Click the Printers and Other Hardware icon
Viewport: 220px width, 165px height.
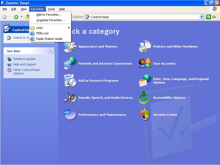point(145,46)
